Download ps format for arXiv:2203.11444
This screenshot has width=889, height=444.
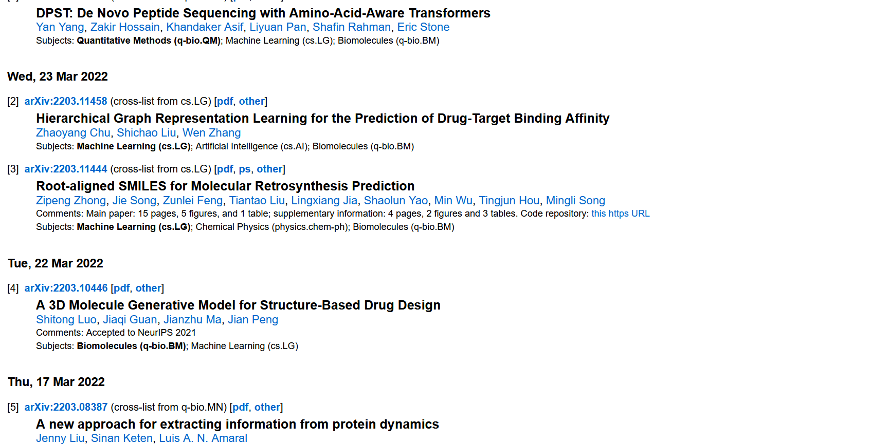(x=245, y=169)
